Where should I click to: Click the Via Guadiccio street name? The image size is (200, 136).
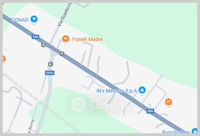65,14
